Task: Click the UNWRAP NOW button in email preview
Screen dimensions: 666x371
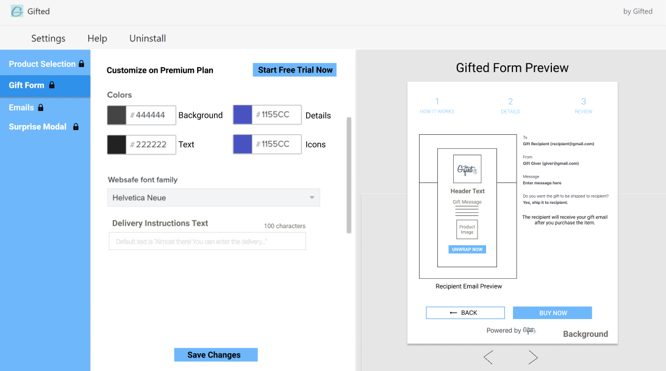Action: coord(467,250)
